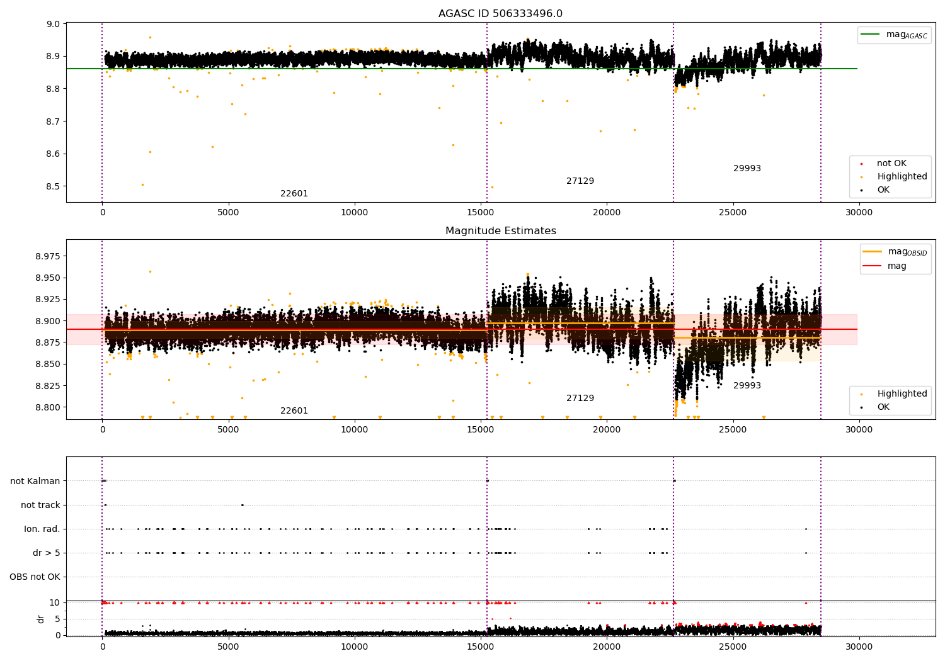
Task: Click the red 'not OK' legend marker
Action: tap(861, 164)
